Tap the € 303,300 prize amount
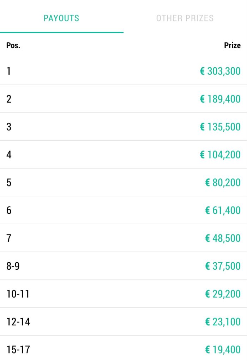247x361 pixels. pos(220,71)
